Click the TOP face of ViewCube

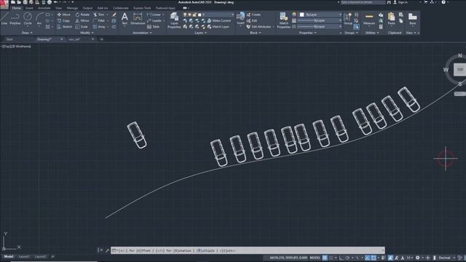459,70
